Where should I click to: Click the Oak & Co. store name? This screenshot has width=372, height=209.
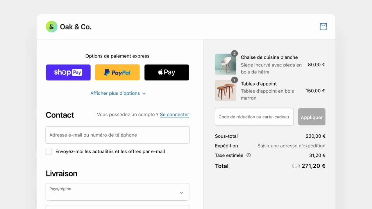(76, 27)
